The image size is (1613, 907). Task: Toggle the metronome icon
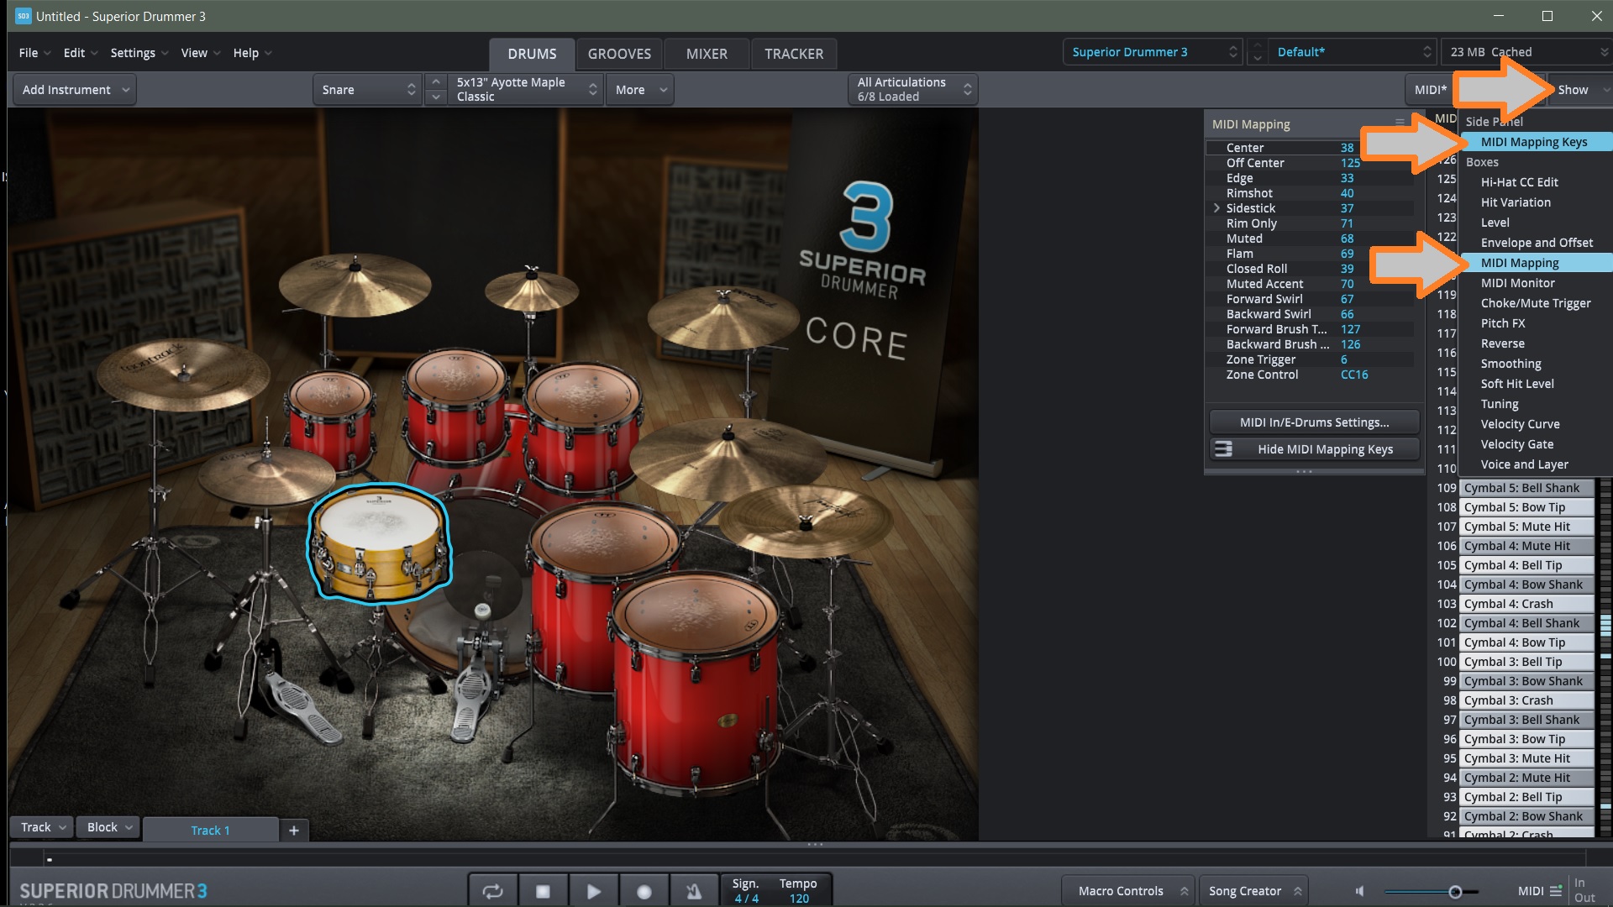coord(694,891)
